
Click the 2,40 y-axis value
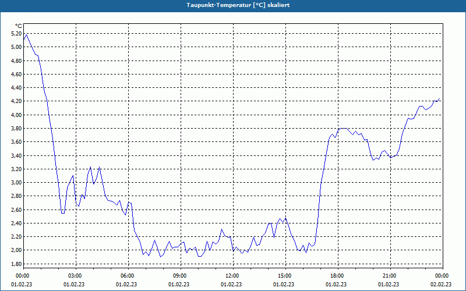(x=16, y=223)
